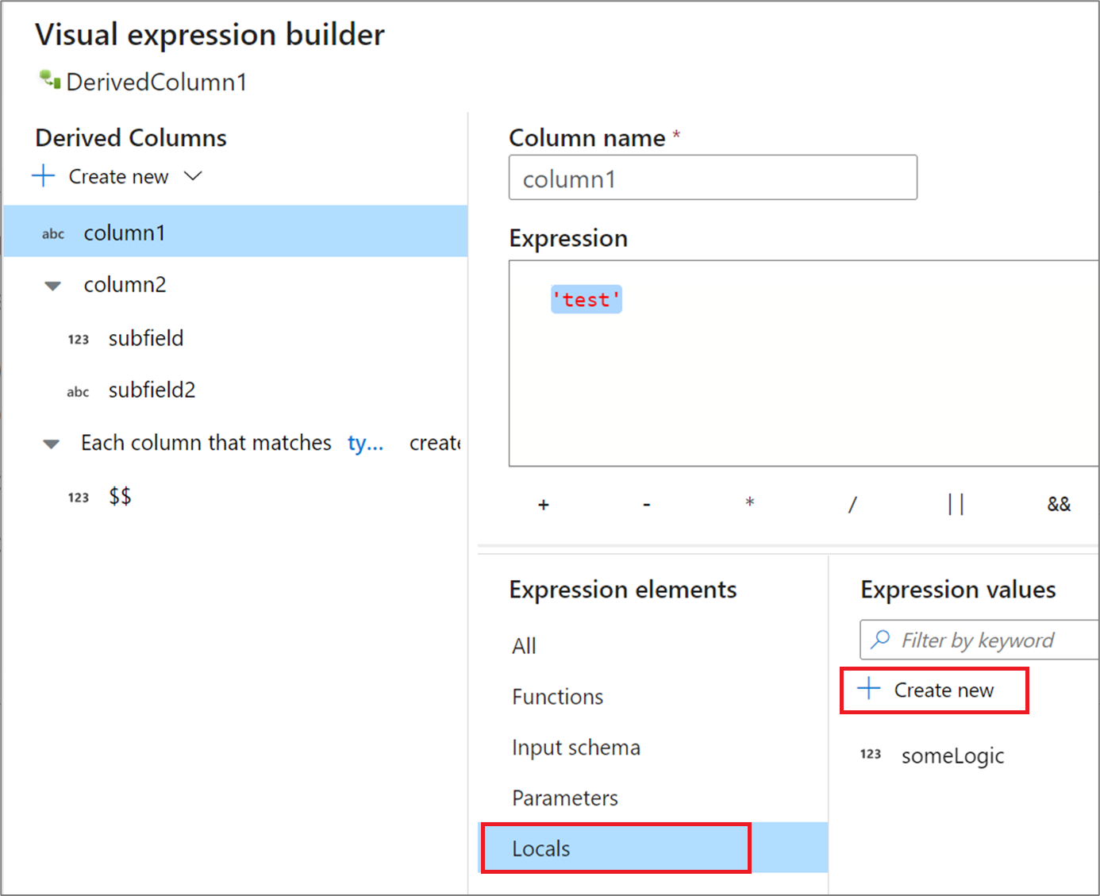Click the magnifier icon in the filter box
1100x896 pixels.
880,640
